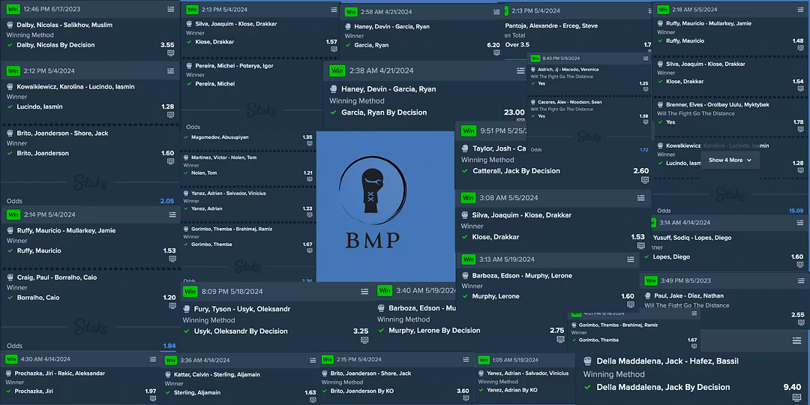Open options menu on 8:09 PM 5/18/2024 slip
Screen dimensions: 810x405
tap(364, 291)
